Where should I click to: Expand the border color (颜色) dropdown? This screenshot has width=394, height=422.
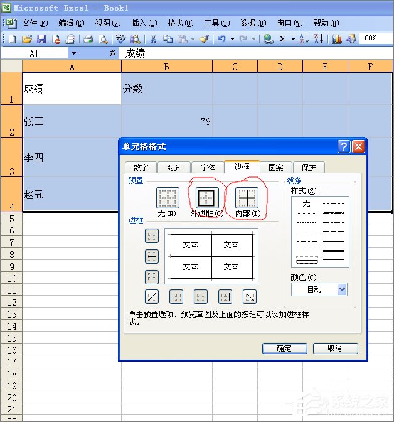point(342,289)
